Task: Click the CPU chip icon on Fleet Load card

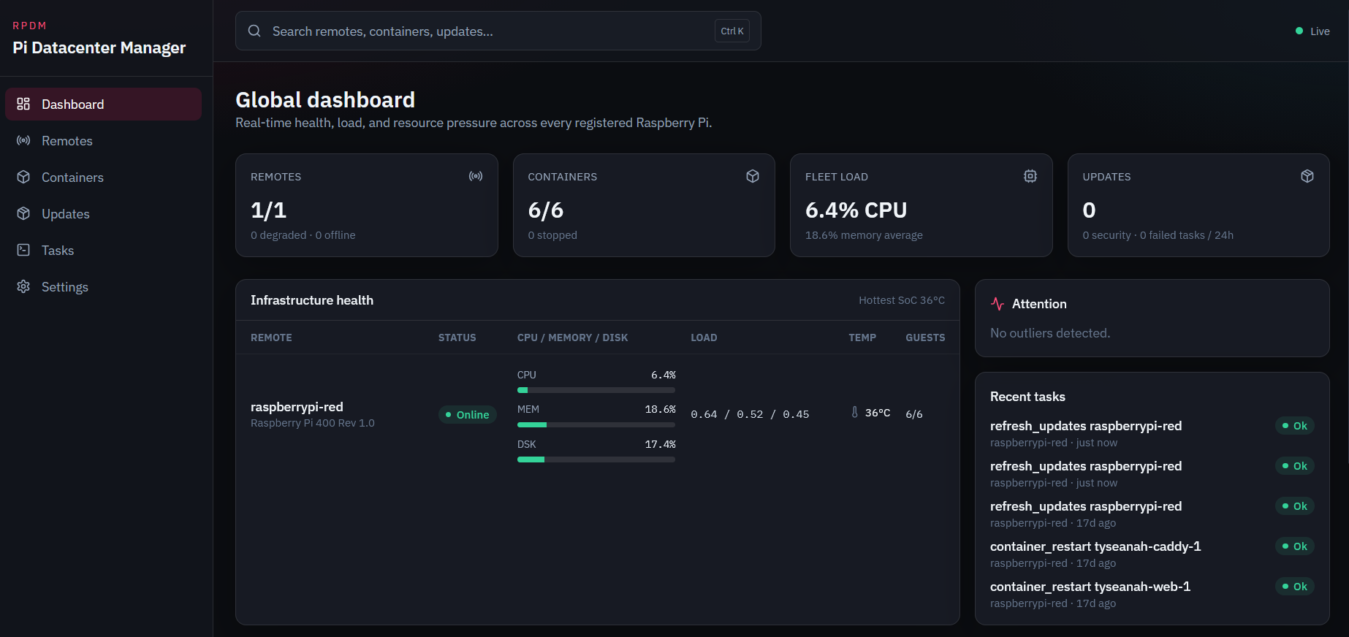Action: click(x=1030, y=176)
